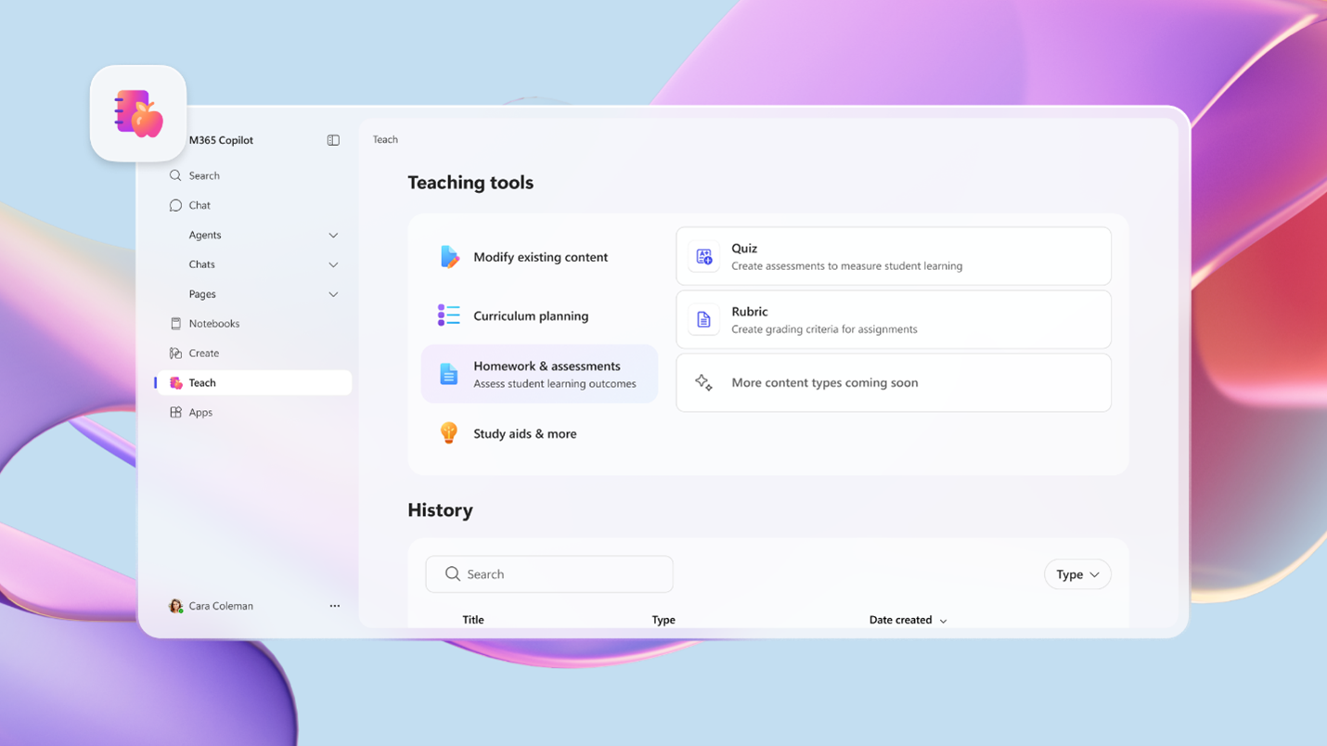1327x746 pixels.
Task: Select the Modify existing content icon
Action: point(449,257)
